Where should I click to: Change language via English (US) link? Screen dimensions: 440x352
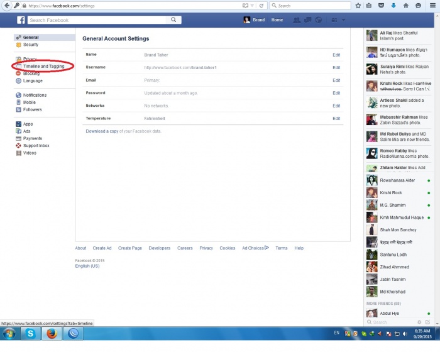coord(87,266)
